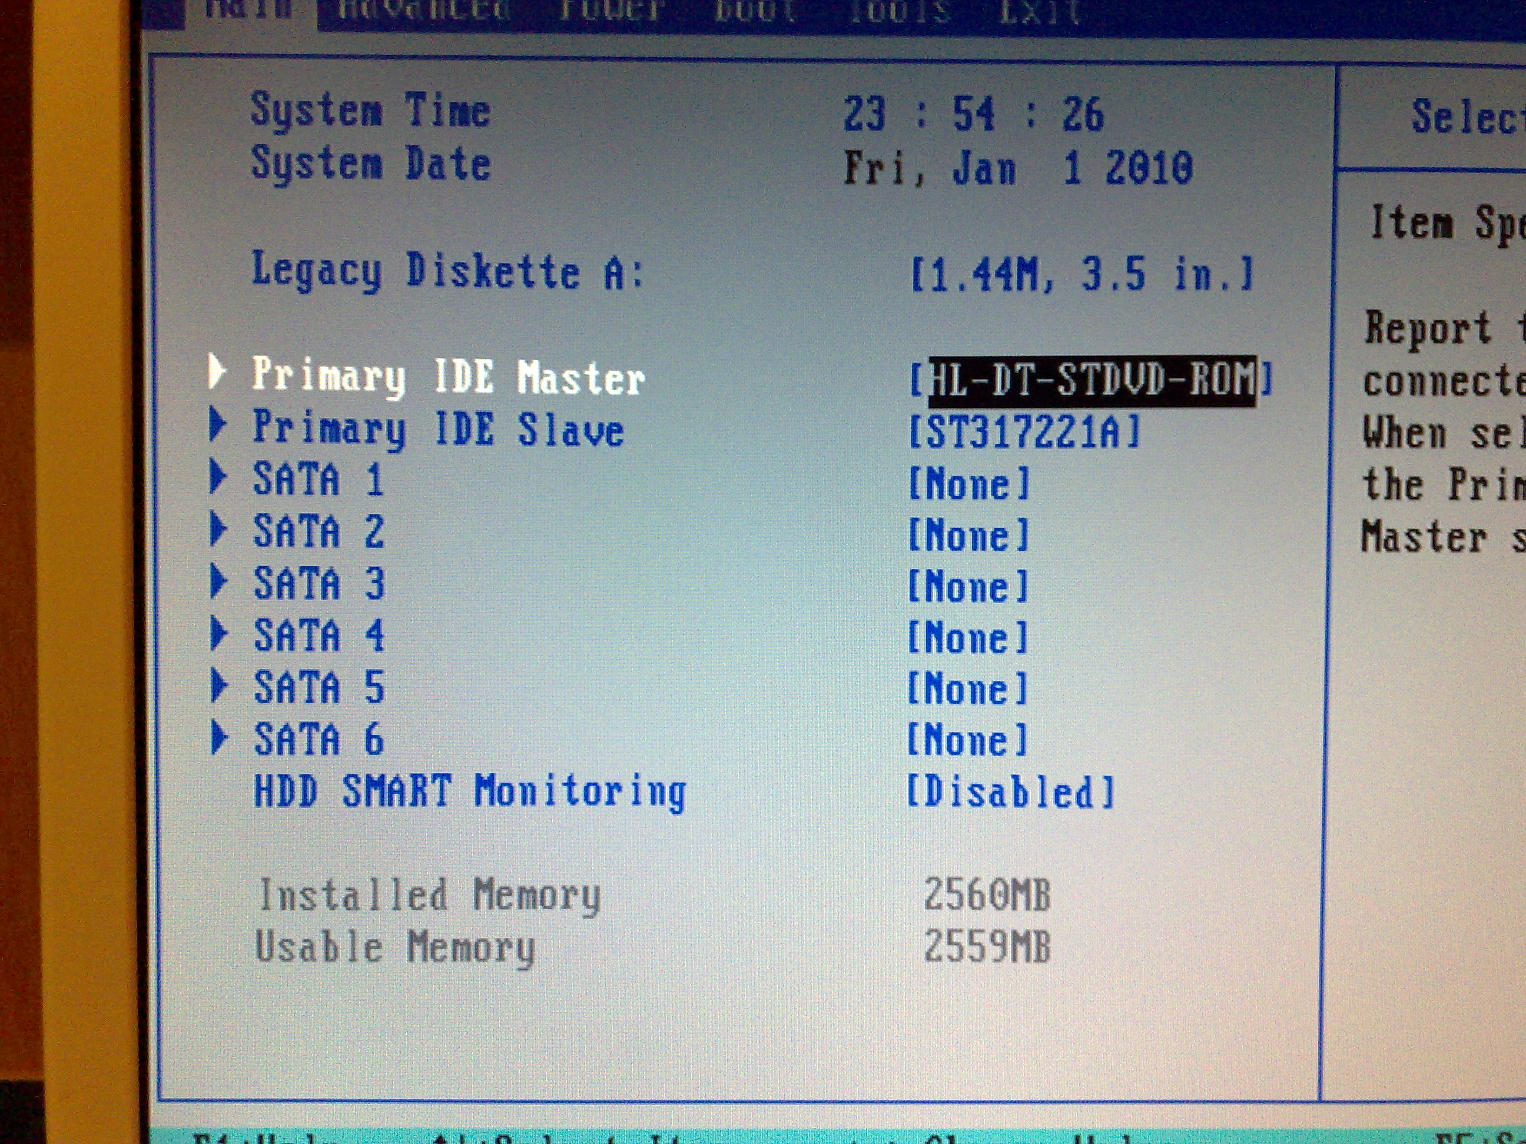Expand the SATA 2 arrow
The height and width of the screenshot is (1144, 1526).
tap(217, 529)
